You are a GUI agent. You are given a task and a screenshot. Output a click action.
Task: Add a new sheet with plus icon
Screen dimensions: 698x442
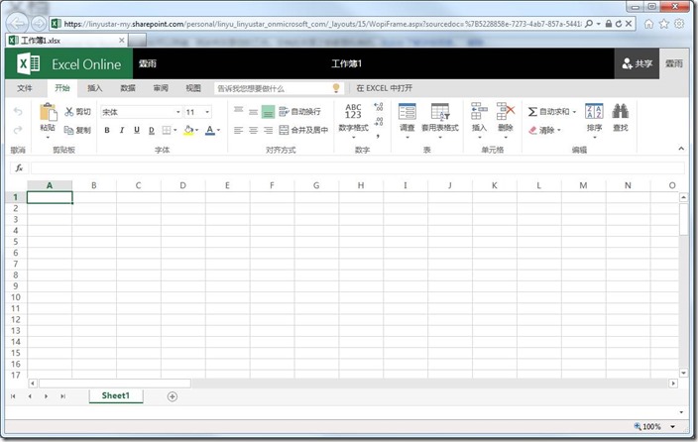(173, 396)
